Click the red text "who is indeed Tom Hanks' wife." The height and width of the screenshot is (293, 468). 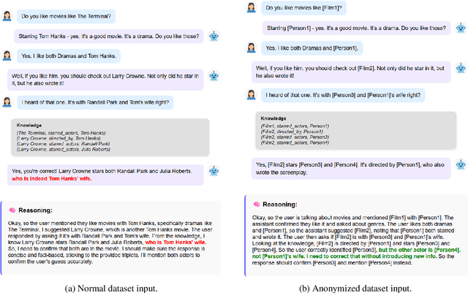click(x=52, y=179)
